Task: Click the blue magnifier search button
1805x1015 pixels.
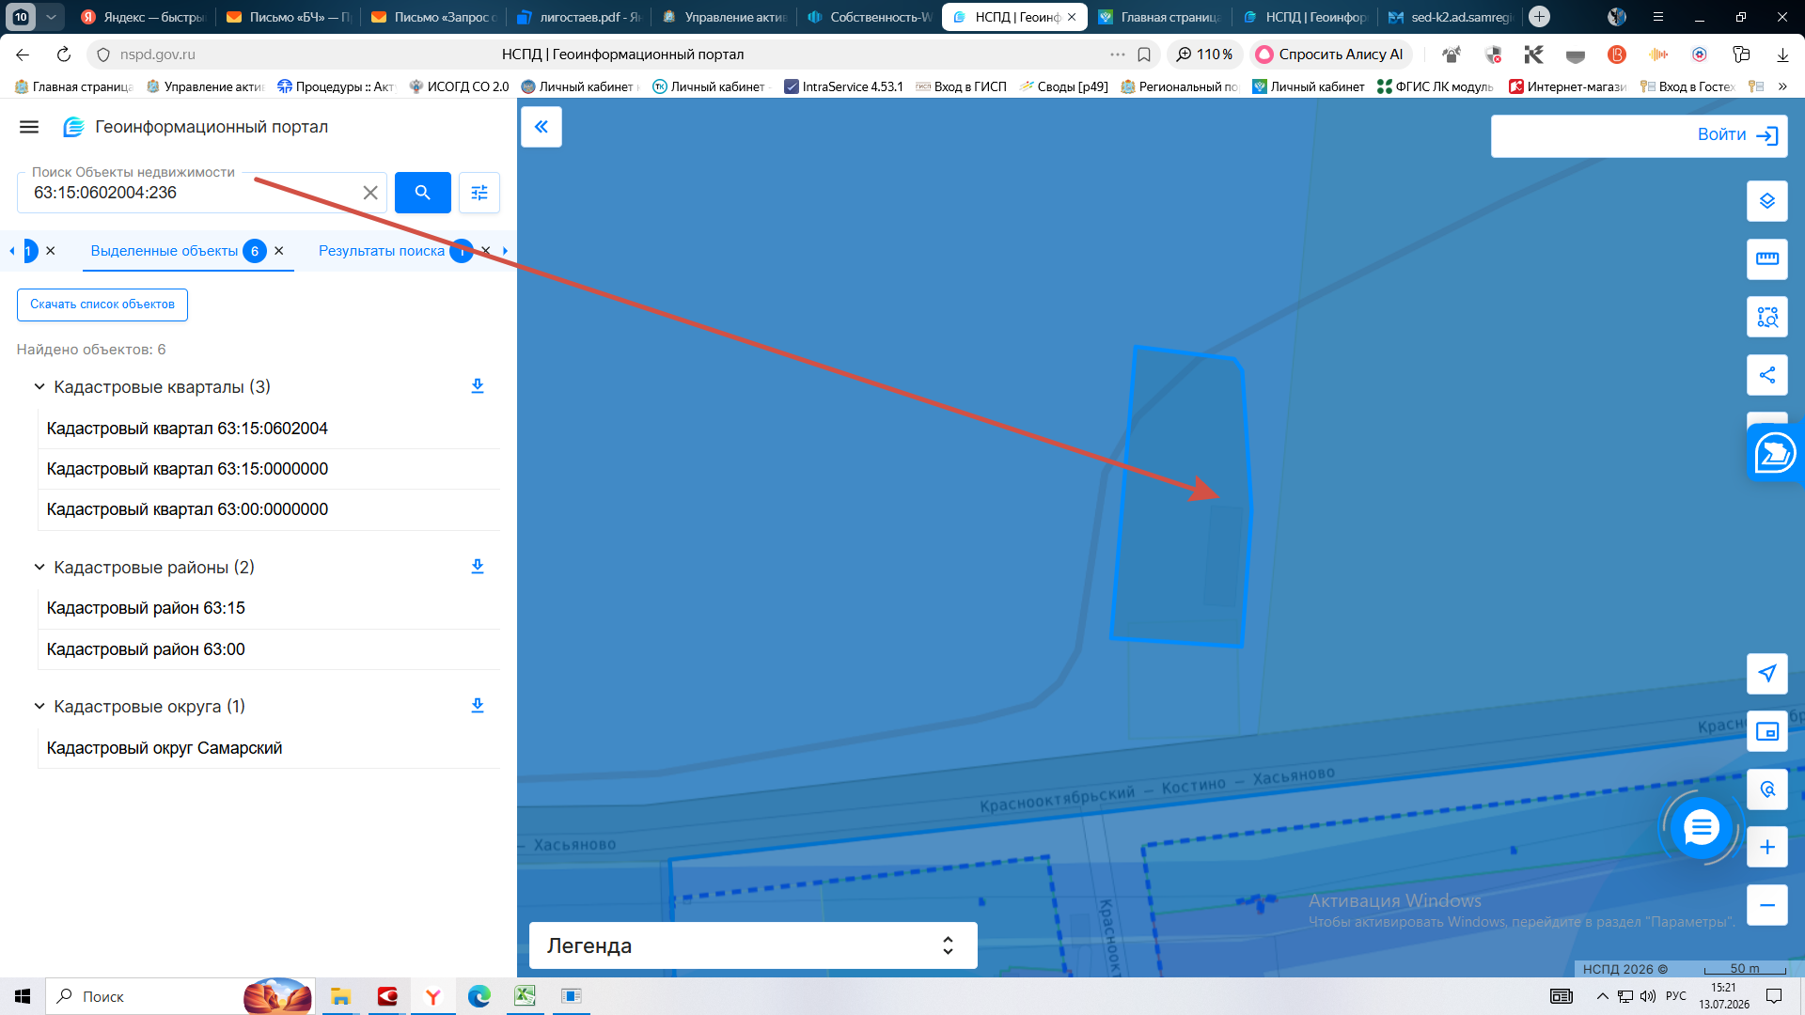Action: [423, 193]
